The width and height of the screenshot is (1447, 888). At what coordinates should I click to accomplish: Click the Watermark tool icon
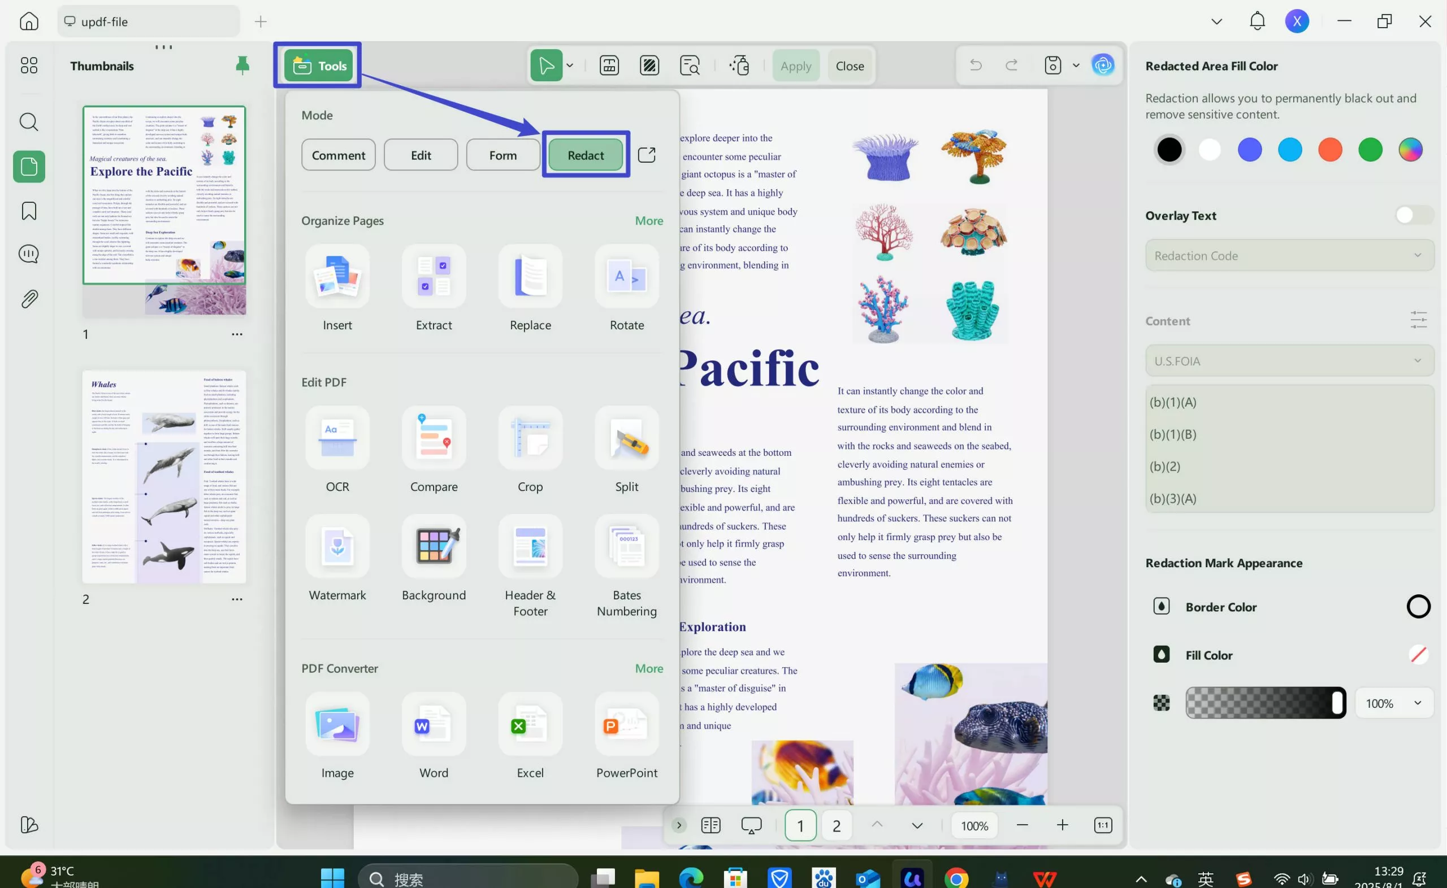337,547
